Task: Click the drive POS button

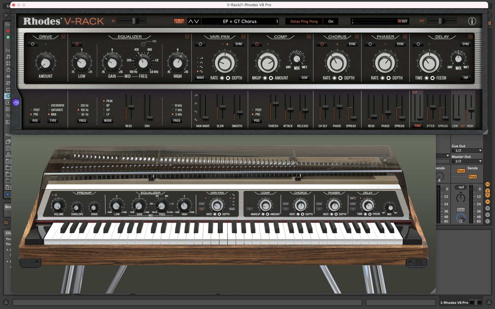Action: [x=35, y=121]
